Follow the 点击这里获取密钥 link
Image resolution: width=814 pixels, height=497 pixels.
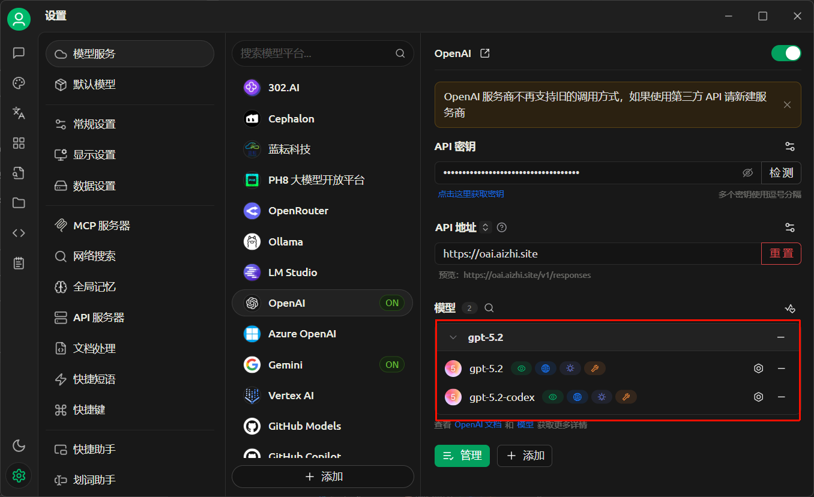[471, 194]
